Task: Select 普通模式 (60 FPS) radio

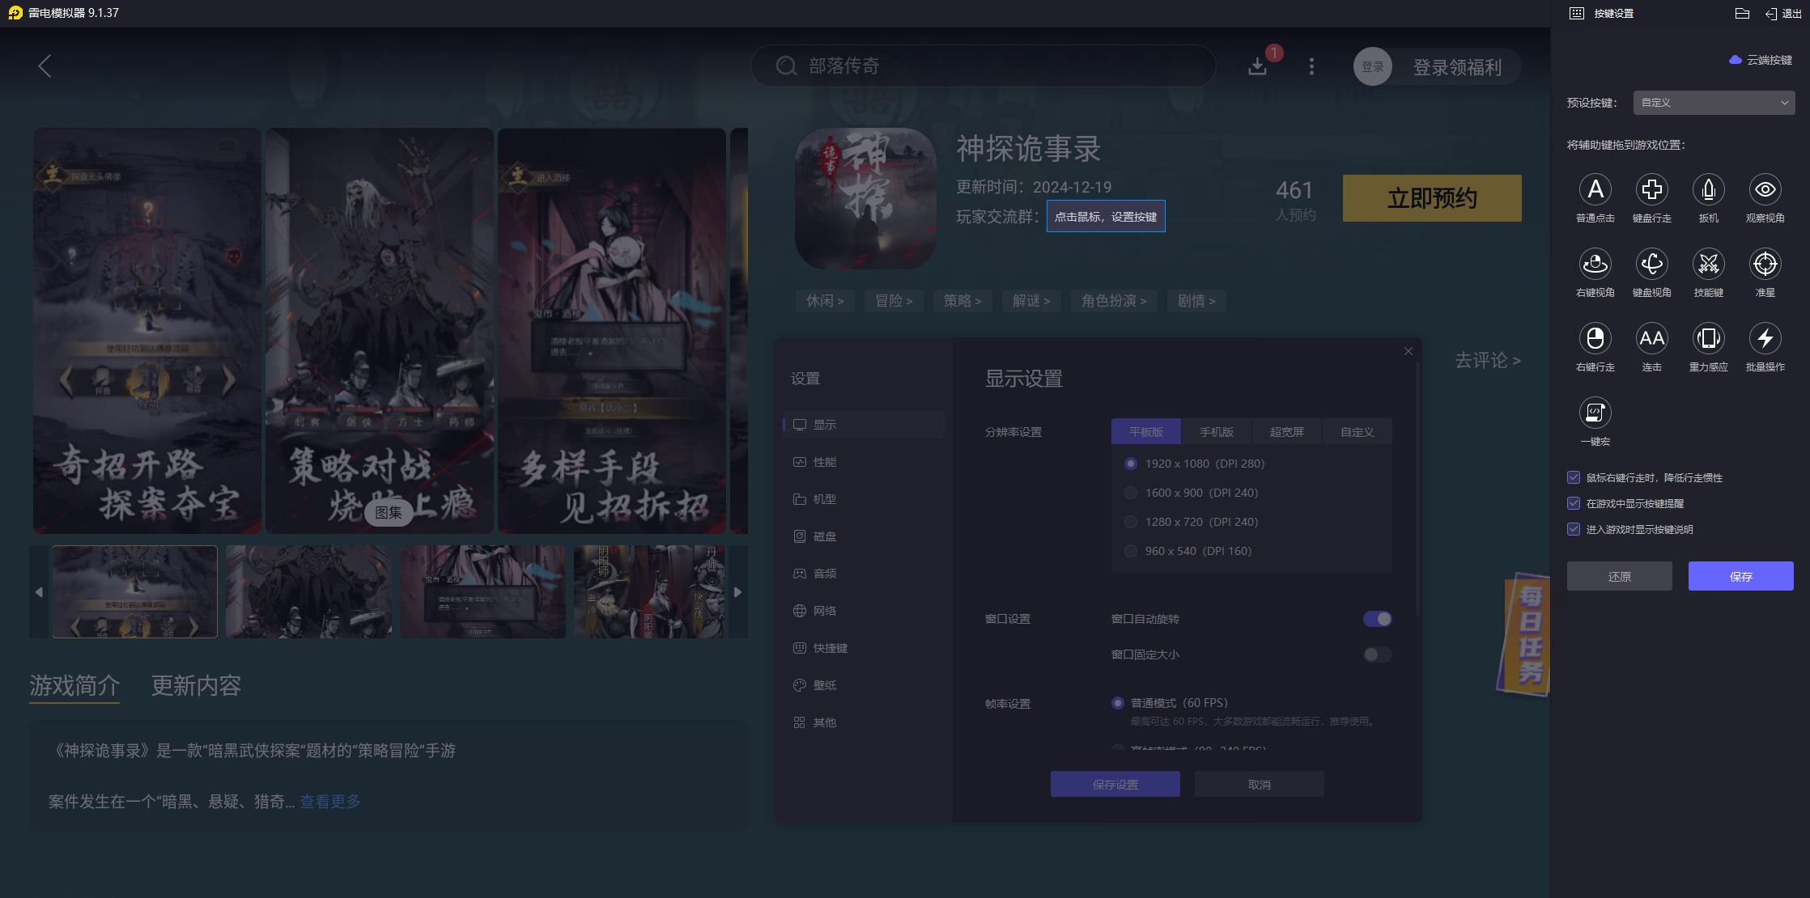Action: (x=1118, y=703)
